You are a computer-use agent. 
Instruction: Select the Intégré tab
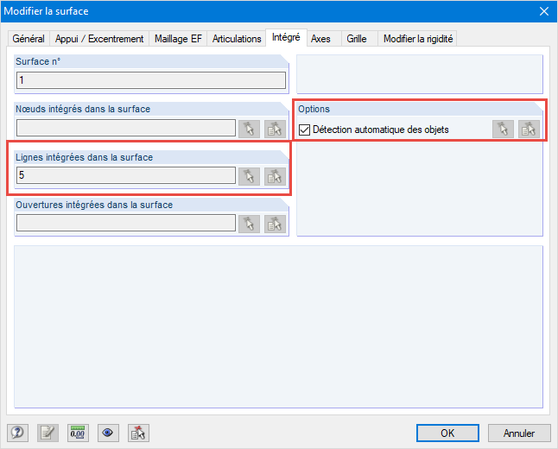(x=286, y=37)
